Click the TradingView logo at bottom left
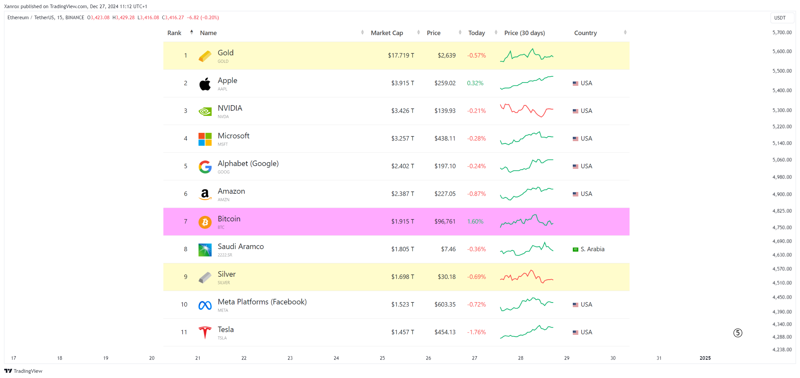The height and width of the screenshot is (378, 800). [x=23, y=371]
